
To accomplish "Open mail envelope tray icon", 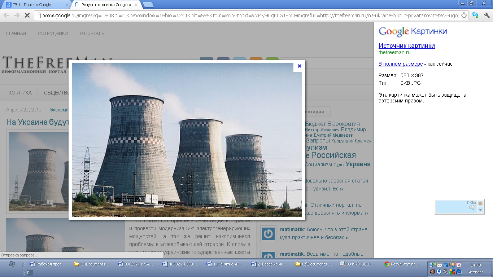I will [439, 265].
